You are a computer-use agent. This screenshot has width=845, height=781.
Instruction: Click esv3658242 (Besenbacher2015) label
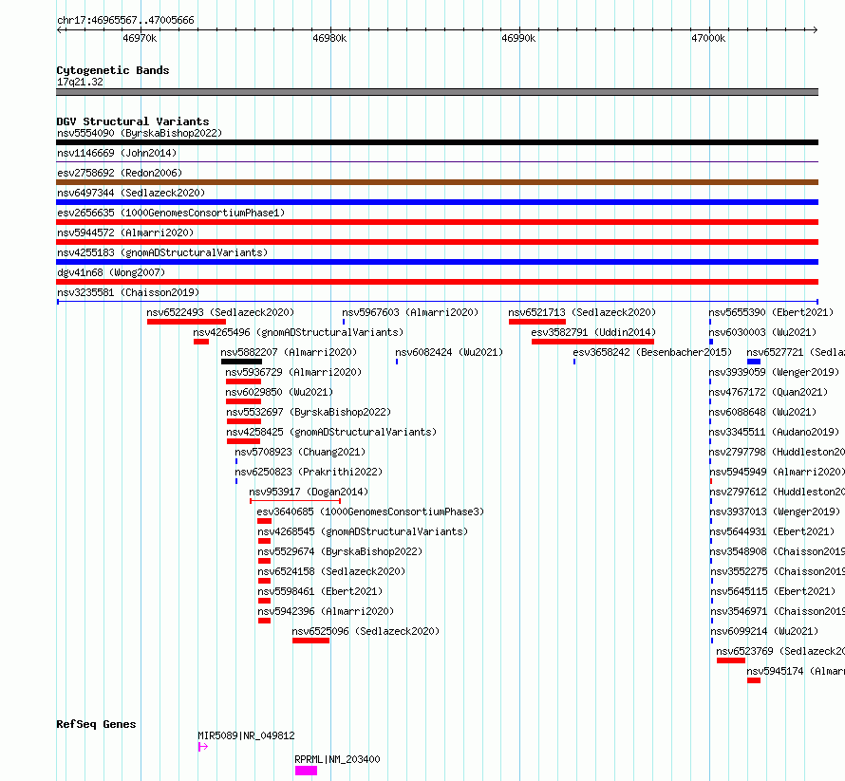(x=652, y=352)
